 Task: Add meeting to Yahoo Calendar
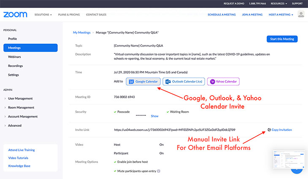223,82
